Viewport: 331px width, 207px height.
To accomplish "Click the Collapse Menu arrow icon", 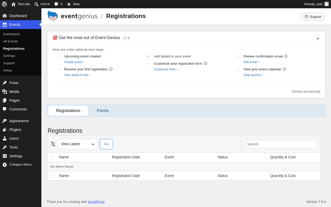I will click(x=5, y=165).
